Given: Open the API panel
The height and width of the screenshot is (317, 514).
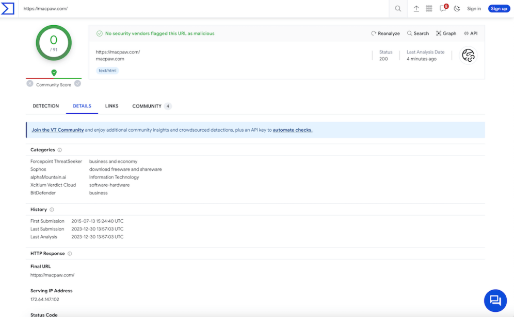Looking at the screenshot, I should coord(471,33).
